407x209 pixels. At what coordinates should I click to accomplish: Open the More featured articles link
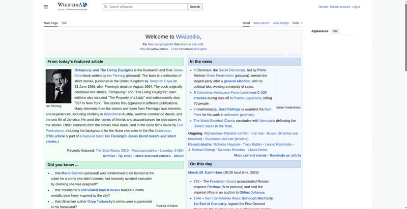[x=153, y=156]
